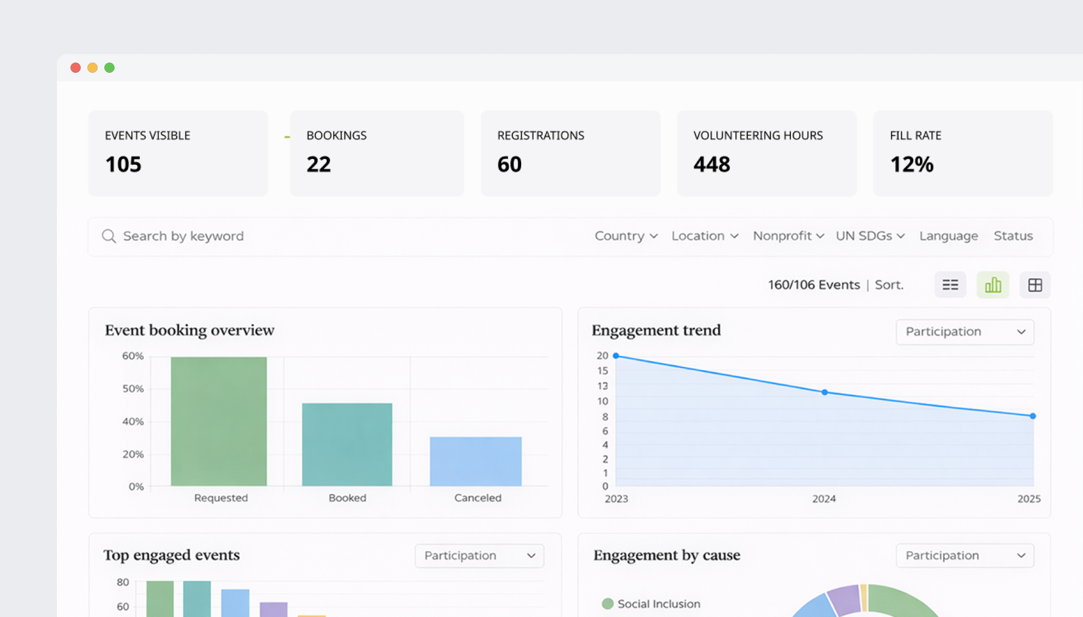Click the yellow minimize dot

click(x=93, y=68)
